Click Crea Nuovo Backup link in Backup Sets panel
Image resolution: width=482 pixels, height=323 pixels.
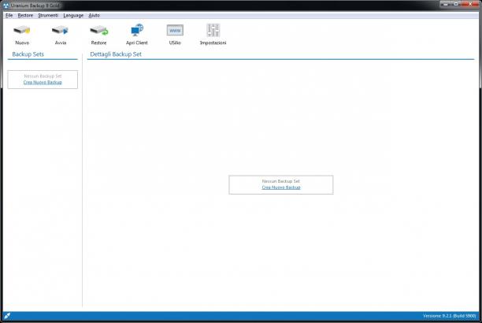coord(43,83)
